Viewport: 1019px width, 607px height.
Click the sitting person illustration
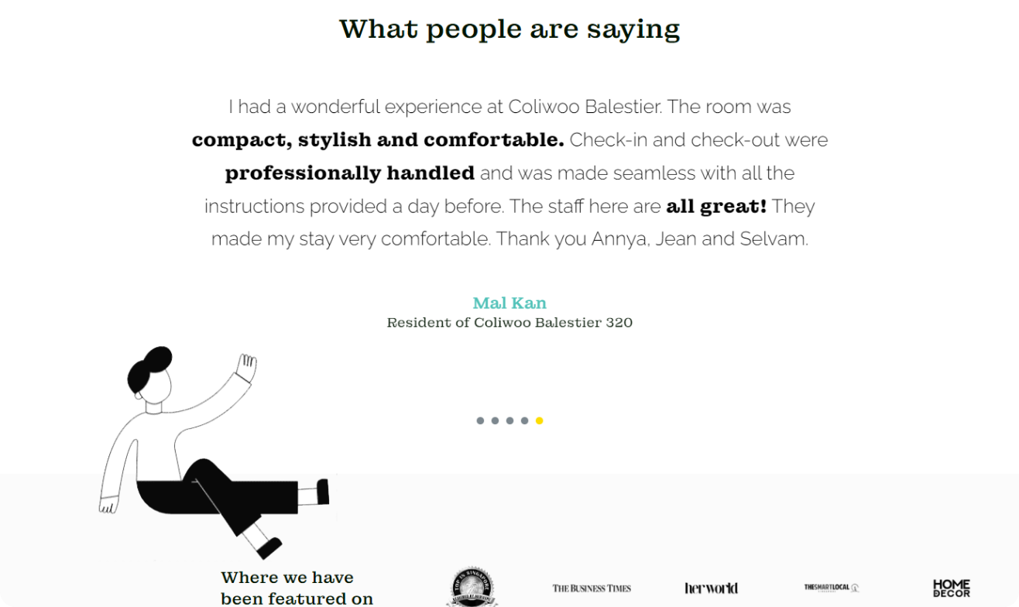(x=215, y=451)
